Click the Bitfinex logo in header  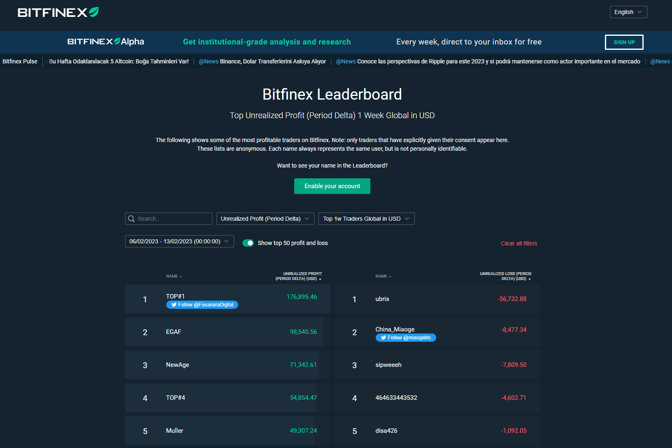tap(58, 12)
